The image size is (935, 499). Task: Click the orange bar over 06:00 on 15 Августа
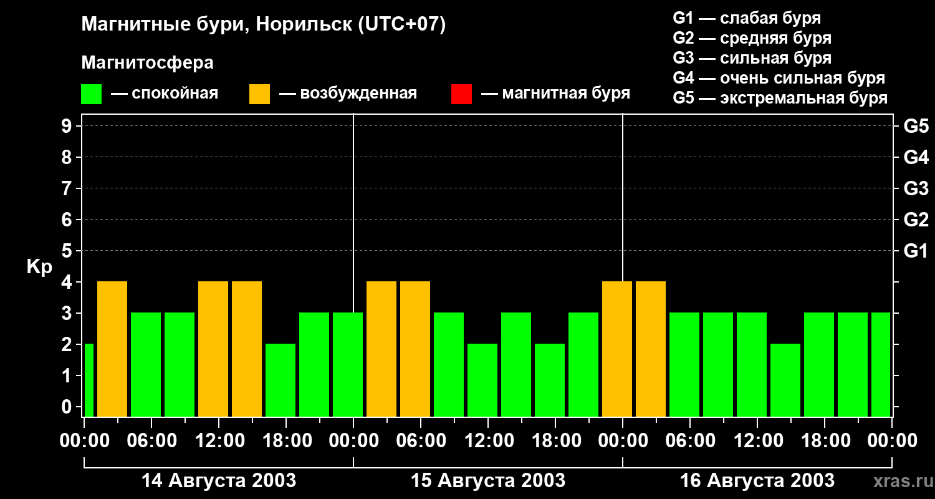(415, 349)
